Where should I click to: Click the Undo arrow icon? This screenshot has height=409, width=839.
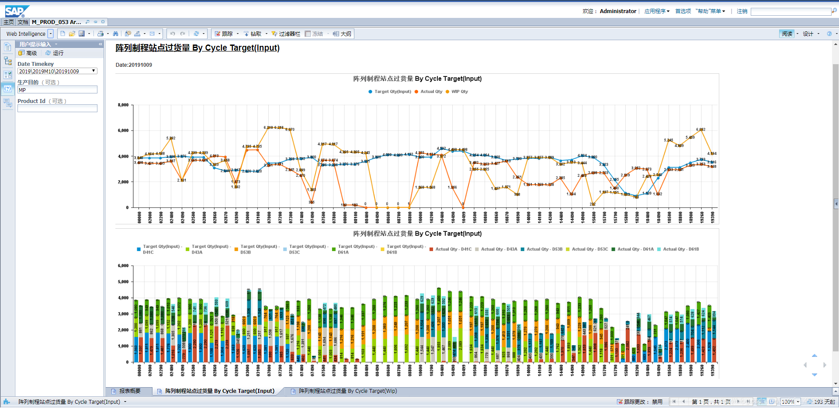[x=173, y=34]
